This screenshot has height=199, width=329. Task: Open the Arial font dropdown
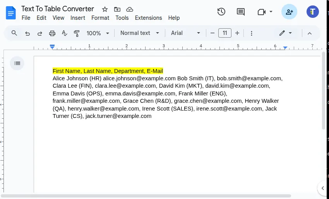point(185,33)
